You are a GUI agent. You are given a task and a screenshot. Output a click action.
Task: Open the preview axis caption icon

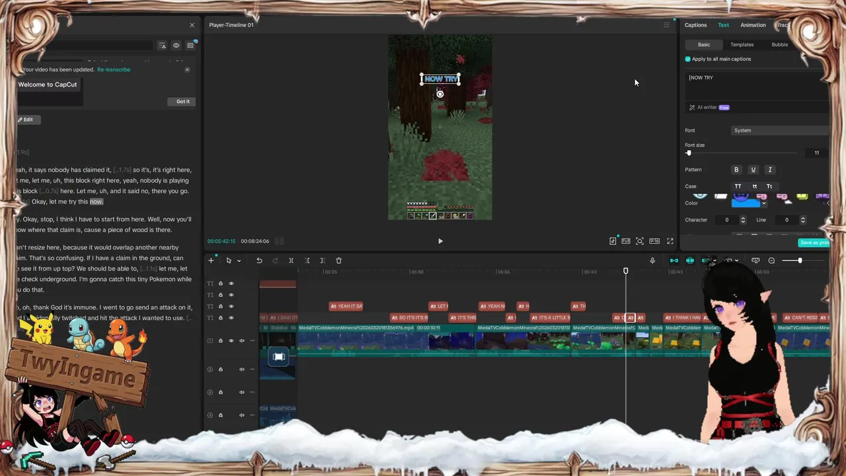tap(755, 260)
